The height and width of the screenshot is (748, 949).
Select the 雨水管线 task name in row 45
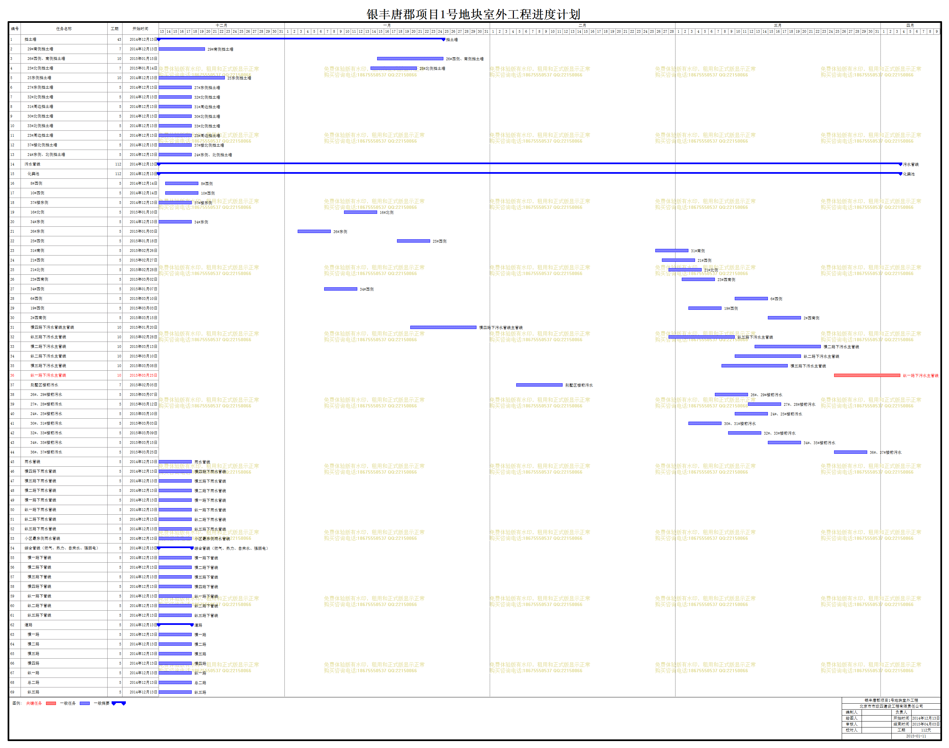click(32, 462)
